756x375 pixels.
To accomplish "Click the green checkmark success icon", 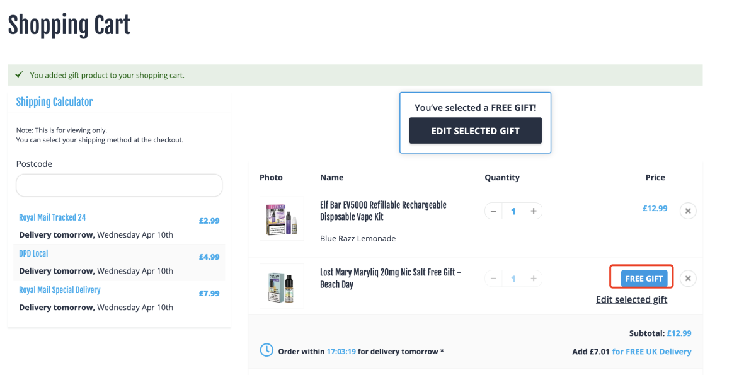I will coord(19,74).
